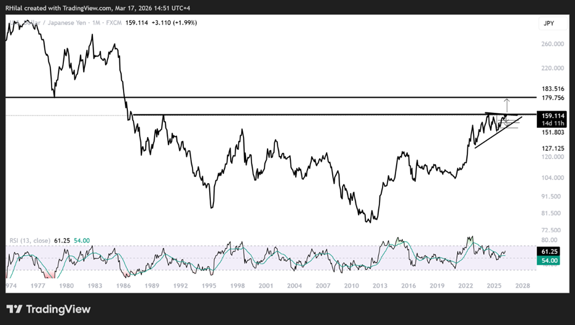Viewport: 575px width, 325px height.
Task: Click the 2022 time axis label
Action: tap(466, 286)
